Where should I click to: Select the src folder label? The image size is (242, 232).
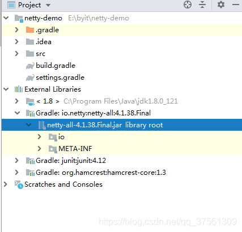tap(41, 54)
